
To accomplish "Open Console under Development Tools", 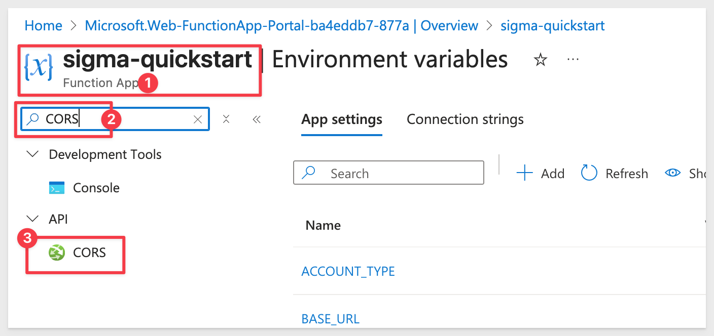I will (x=96, y=188).
